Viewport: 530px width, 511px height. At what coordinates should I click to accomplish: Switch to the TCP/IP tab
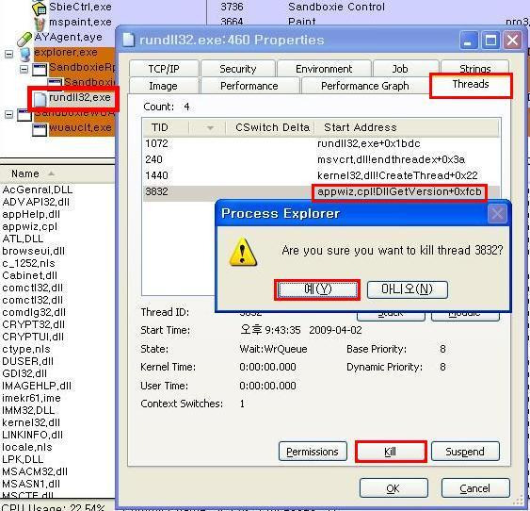click(x=164, y=69)
